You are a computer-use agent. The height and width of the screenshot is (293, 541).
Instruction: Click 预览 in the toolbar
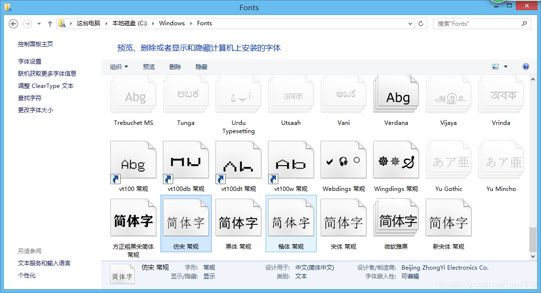(149, 67)
